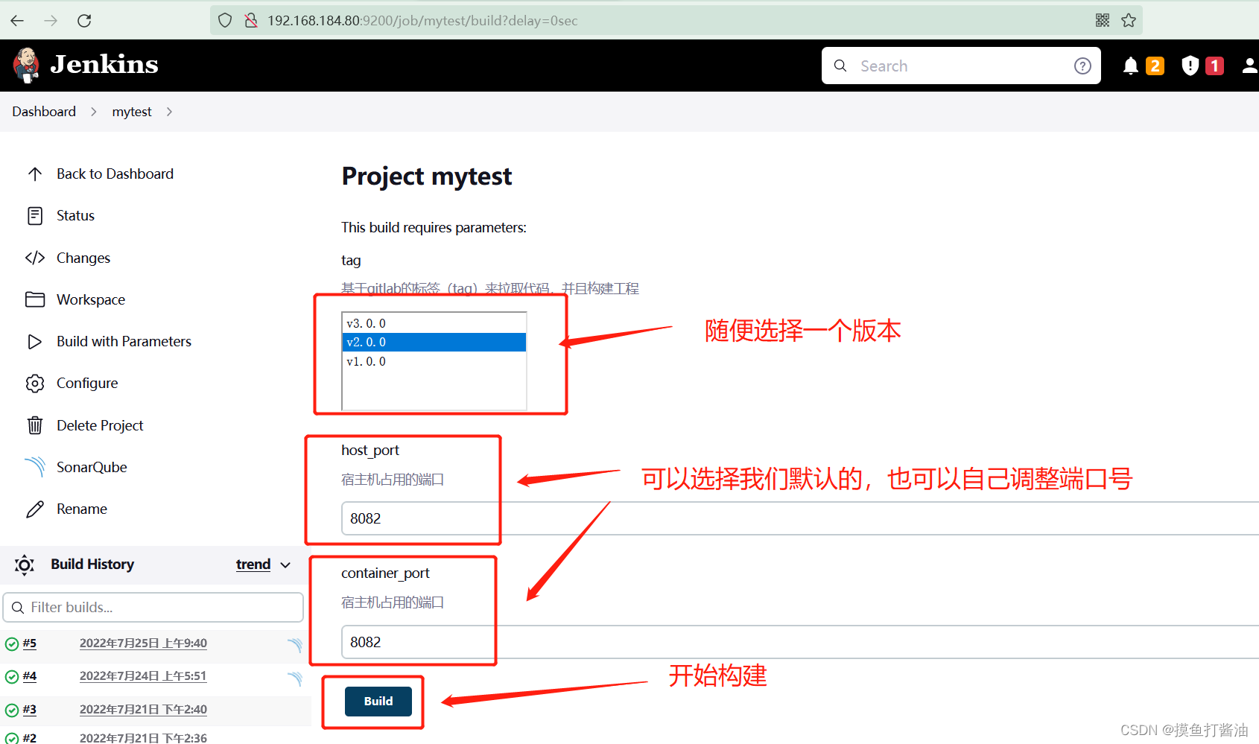Image resolution: width=1259 pixels, height=744 pixels.
Task: Click the Filter builds input
Action: (153, 608)
